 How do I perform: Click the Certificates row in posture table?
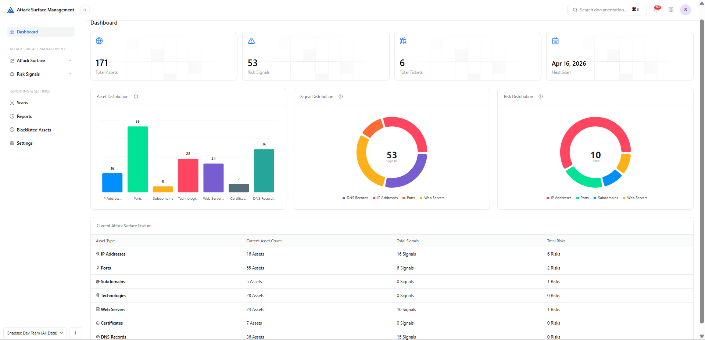(392, 323)
